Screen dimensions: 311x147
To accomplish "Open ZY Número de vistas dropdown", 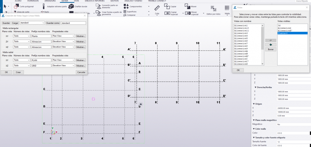I will coord(22,42).
